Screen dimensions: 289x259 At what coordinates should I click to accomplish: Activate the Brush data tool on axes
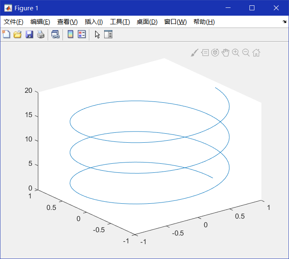coord(195,53)
